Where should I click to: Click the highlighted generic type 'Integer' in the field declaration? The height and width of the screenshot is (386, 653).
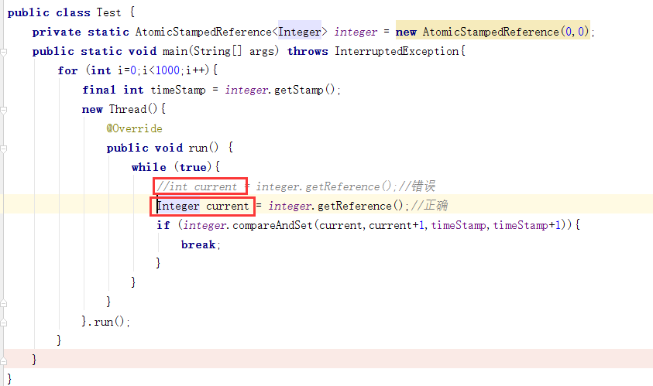[300, 32]
